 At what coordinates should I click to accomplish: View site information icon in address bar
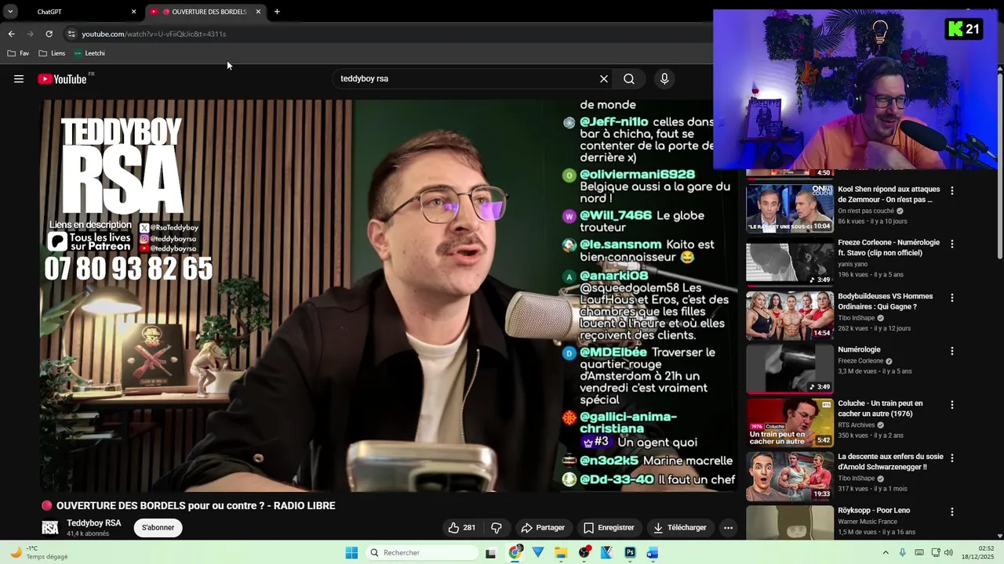coord(71,34)
